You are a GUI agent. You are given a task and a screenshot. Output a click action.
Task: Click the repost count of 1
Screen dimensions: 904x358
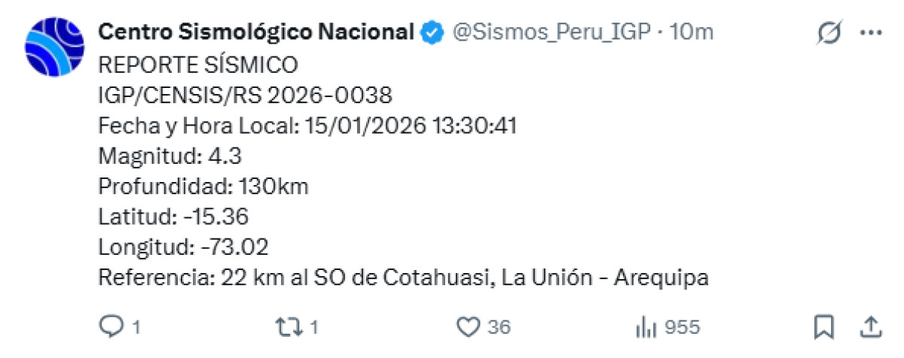tap(314, 327)
